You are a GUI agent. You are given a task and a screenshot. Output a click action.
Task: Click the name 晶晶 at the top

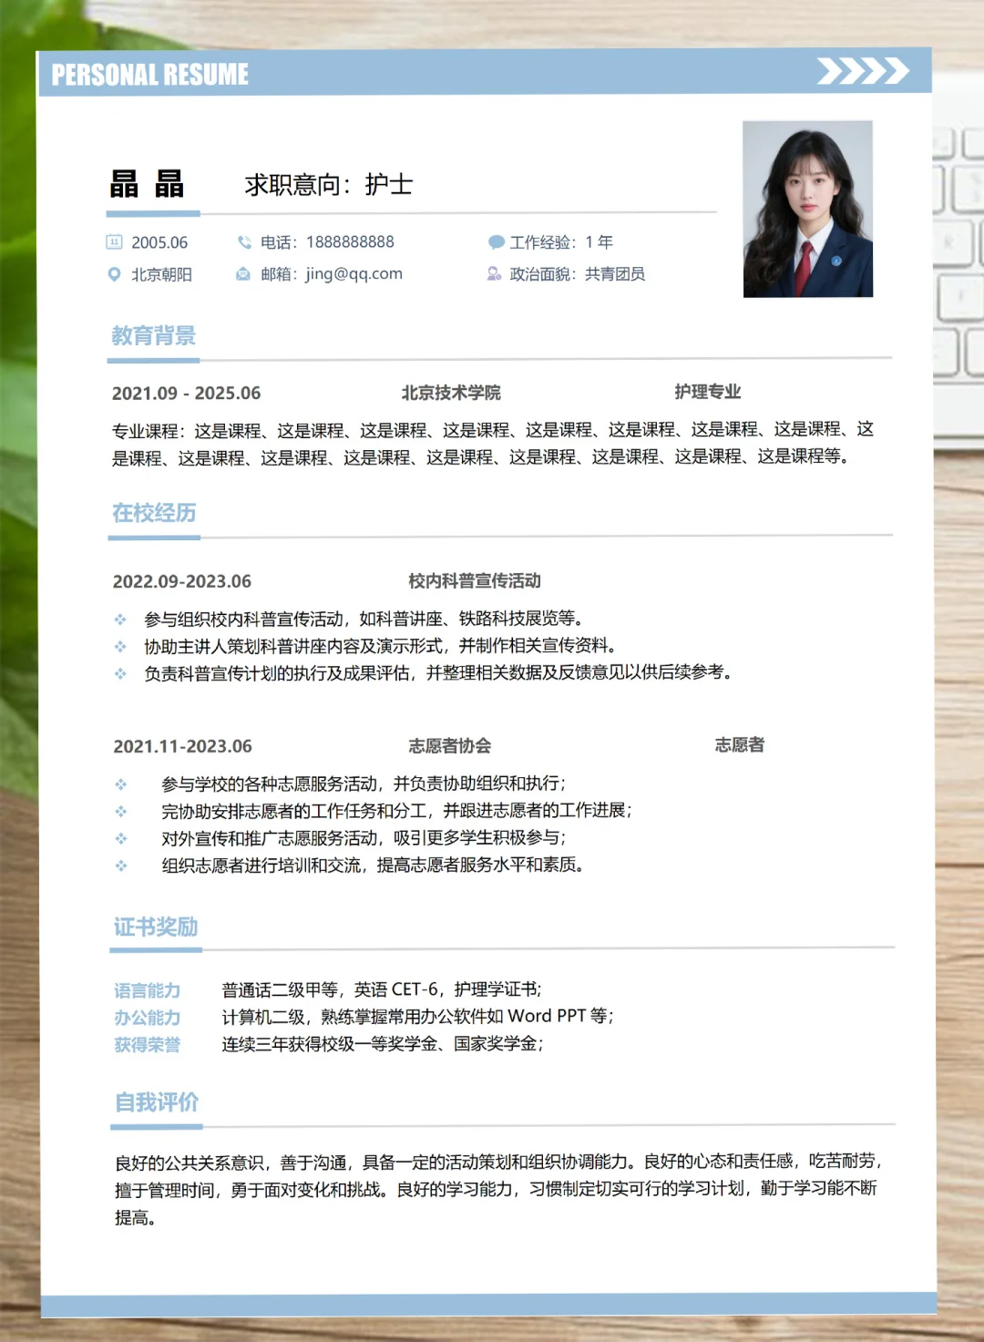[x=148, y=185]
